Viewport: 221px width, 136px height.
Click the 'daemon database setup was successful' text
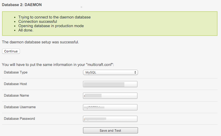pyautogui.click(x=40, y=42)
